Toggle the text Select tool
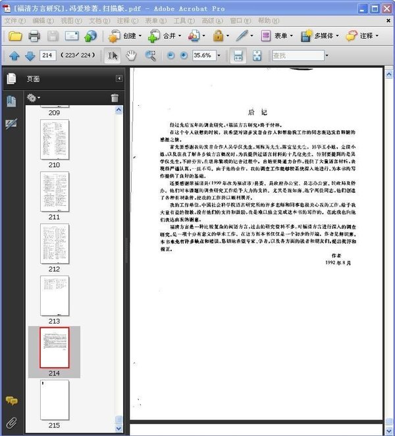 click(x=113, y=56)
